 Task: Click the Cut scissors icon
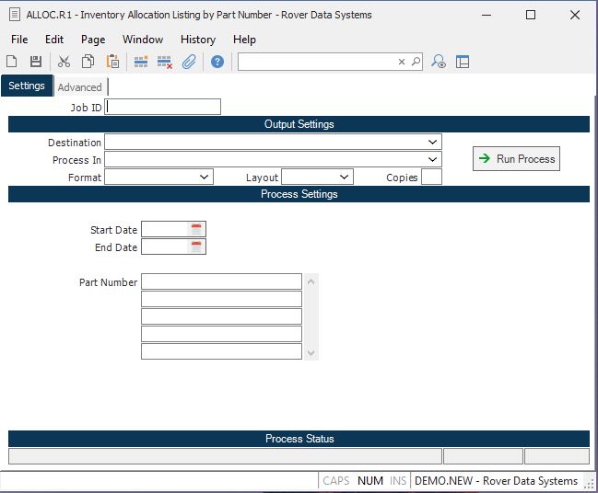[x=64, y=62]
